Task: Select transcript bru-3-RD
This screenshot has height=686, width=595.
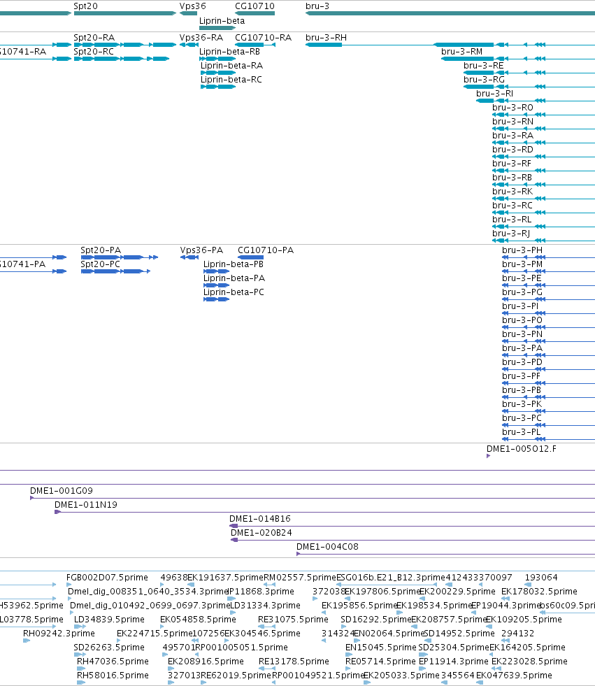Action: click(512, 150)
